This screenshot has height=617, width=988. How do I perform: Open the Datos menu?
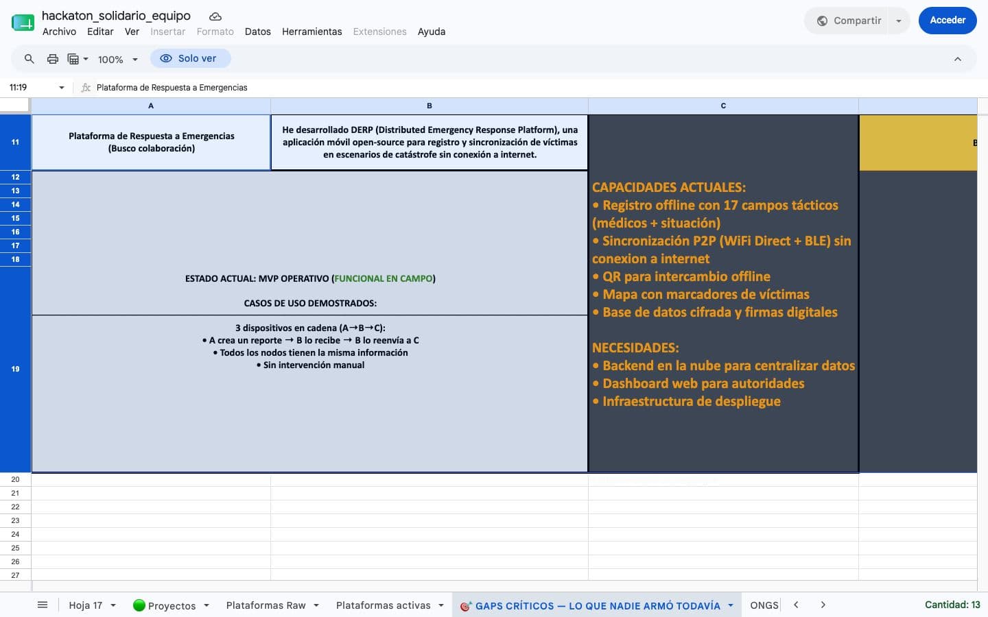click(x=257, y=32)
